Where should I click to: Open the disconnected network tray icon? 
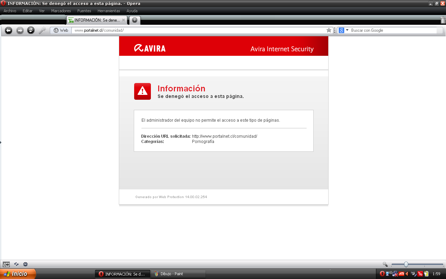(x=395, y=274)
